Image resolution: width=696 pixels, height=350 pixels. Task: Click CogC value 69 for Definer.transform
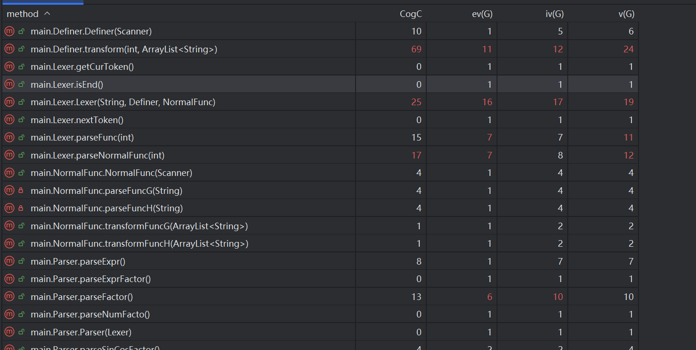point(416,50)
